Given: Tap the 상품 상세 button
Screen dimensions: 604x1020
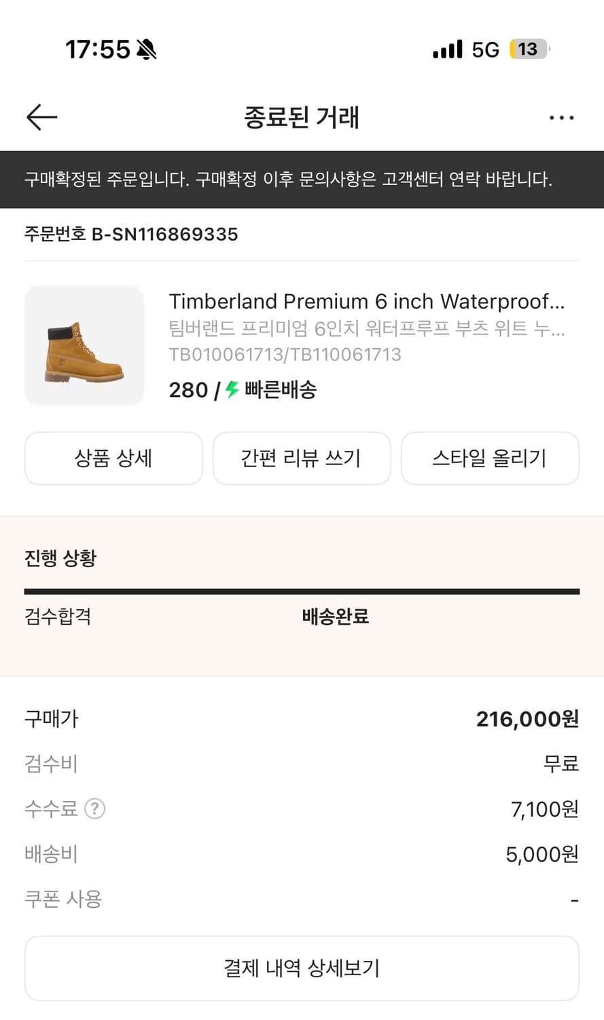Looking at the screenshot, I should (x=113, y=458).
